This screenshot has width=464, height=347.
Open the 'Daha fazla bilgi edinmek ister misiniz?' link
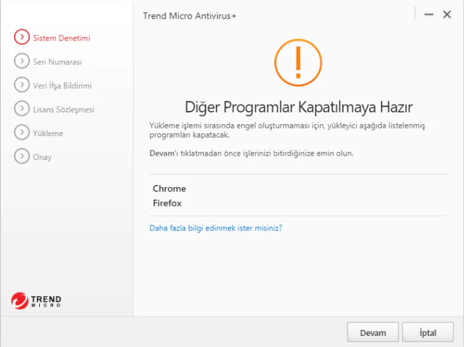(216, 228)
